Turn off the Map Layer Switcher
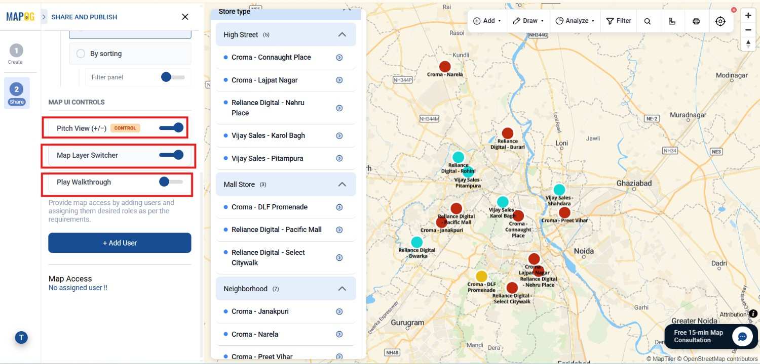This screenshot has width=760, height=364. point(171,155)
